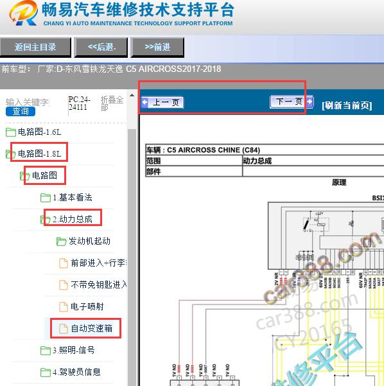Collapse the 电路图 subfolder node
This screenshot has height=386, width=384.
pyautogui.click(x=44, y=175)
